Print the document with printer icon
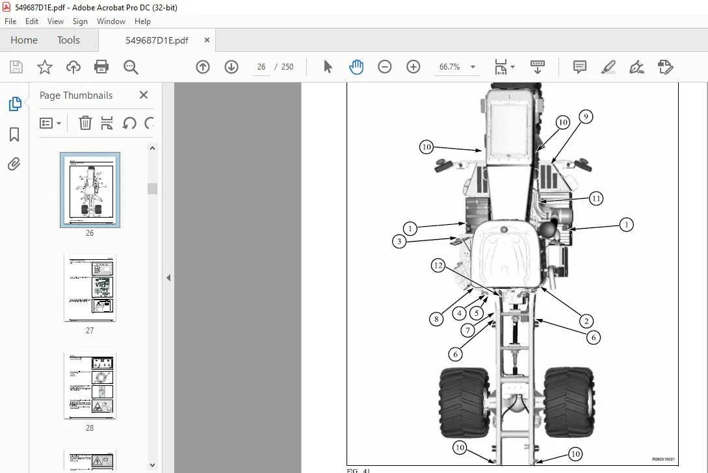The width and height of the screenshot is (708, 473). (101, 67)
